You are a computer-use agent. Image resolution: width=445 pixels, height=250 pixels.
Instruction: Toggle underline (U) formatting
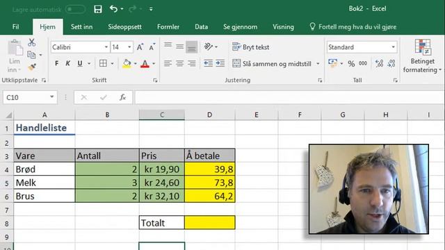pyautogui.click(x=80, y=63)
